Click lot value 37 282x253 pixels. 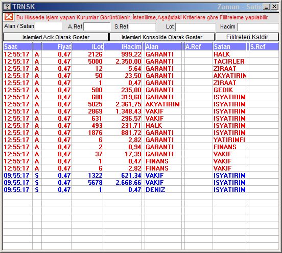(x=87, y=154)
